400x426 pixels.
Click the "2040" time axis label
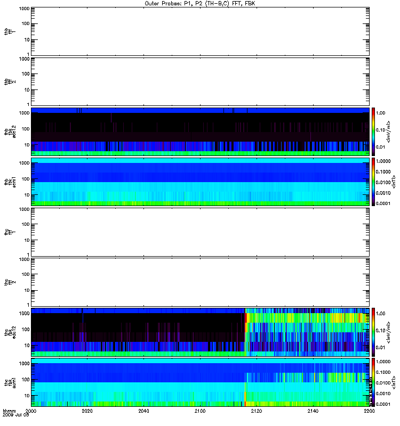(143, 411)
